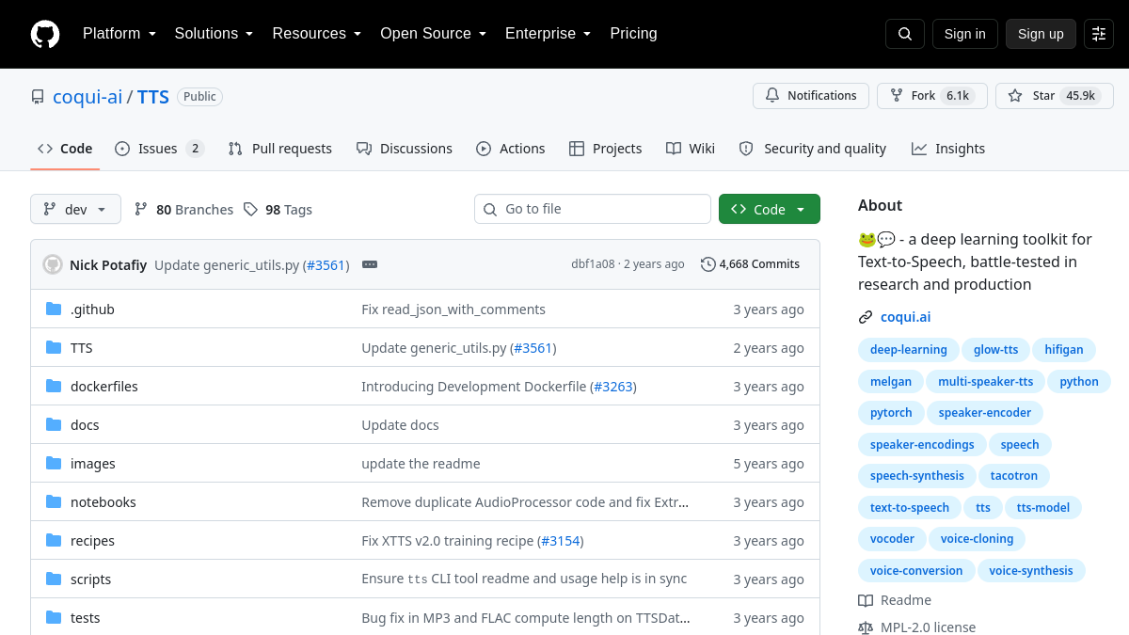Click the .github folder icon

click(x=54, y=310)
